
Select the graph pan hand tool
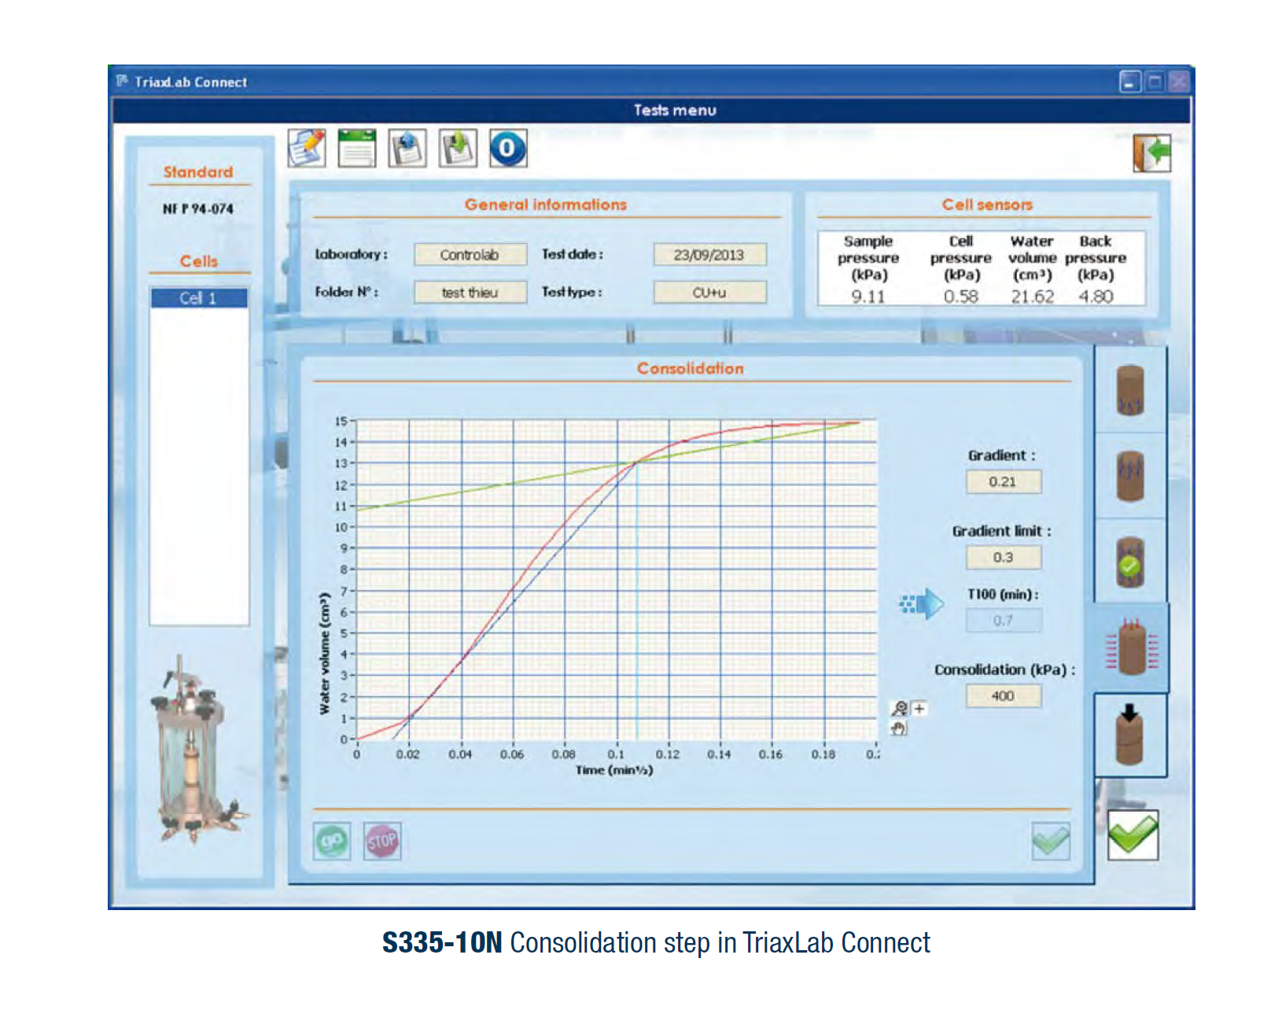899,728
